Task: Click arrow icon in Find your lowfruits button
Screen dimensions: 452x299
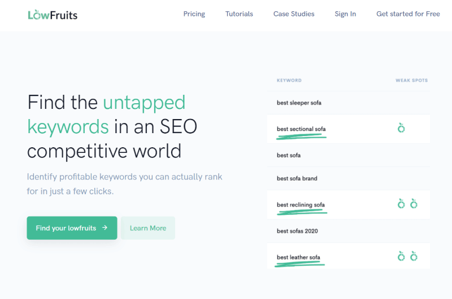Action: coord(105,227)
